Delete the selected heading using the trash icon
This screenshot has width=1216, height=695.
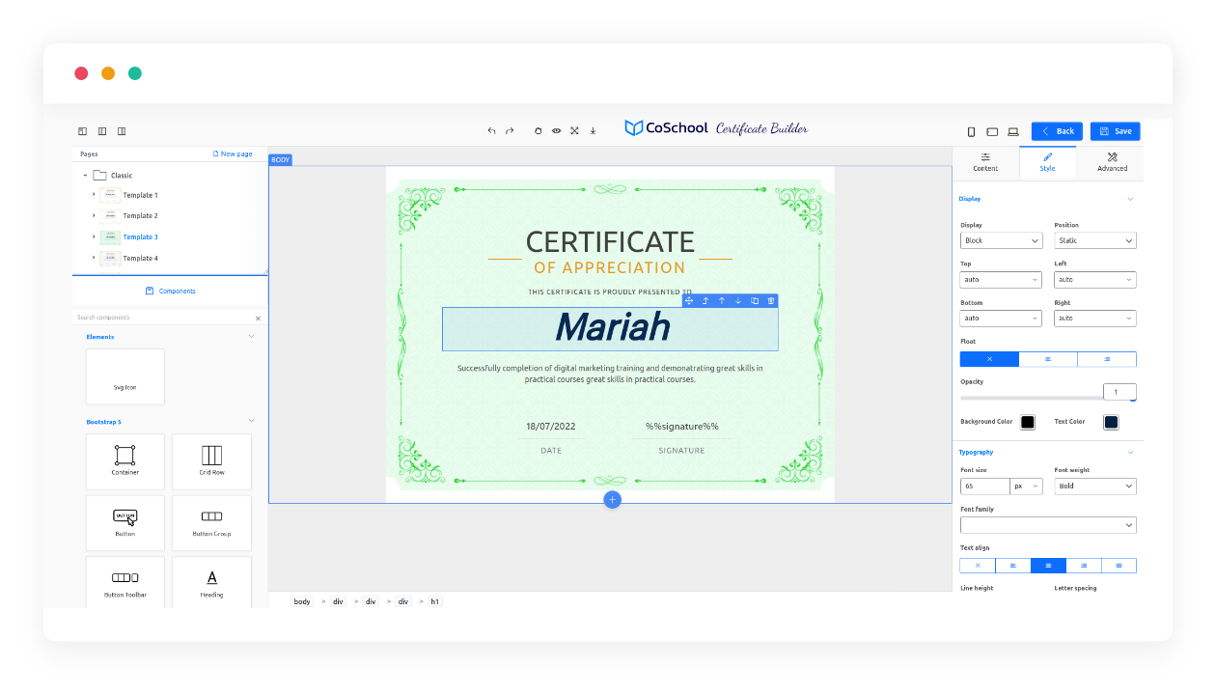coord(770,301)
